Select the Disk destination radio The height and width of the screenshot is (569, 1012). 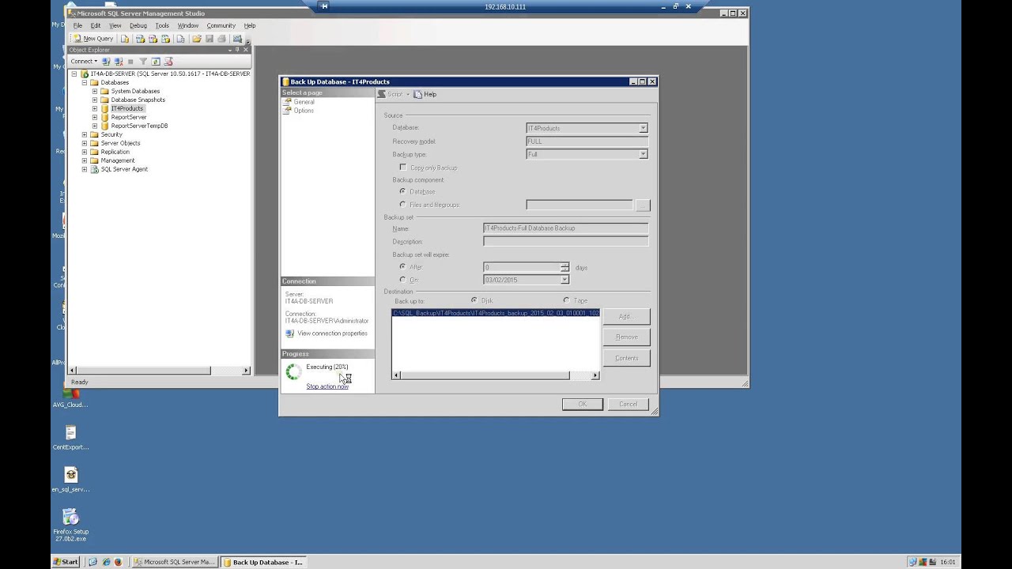[474, 300]
